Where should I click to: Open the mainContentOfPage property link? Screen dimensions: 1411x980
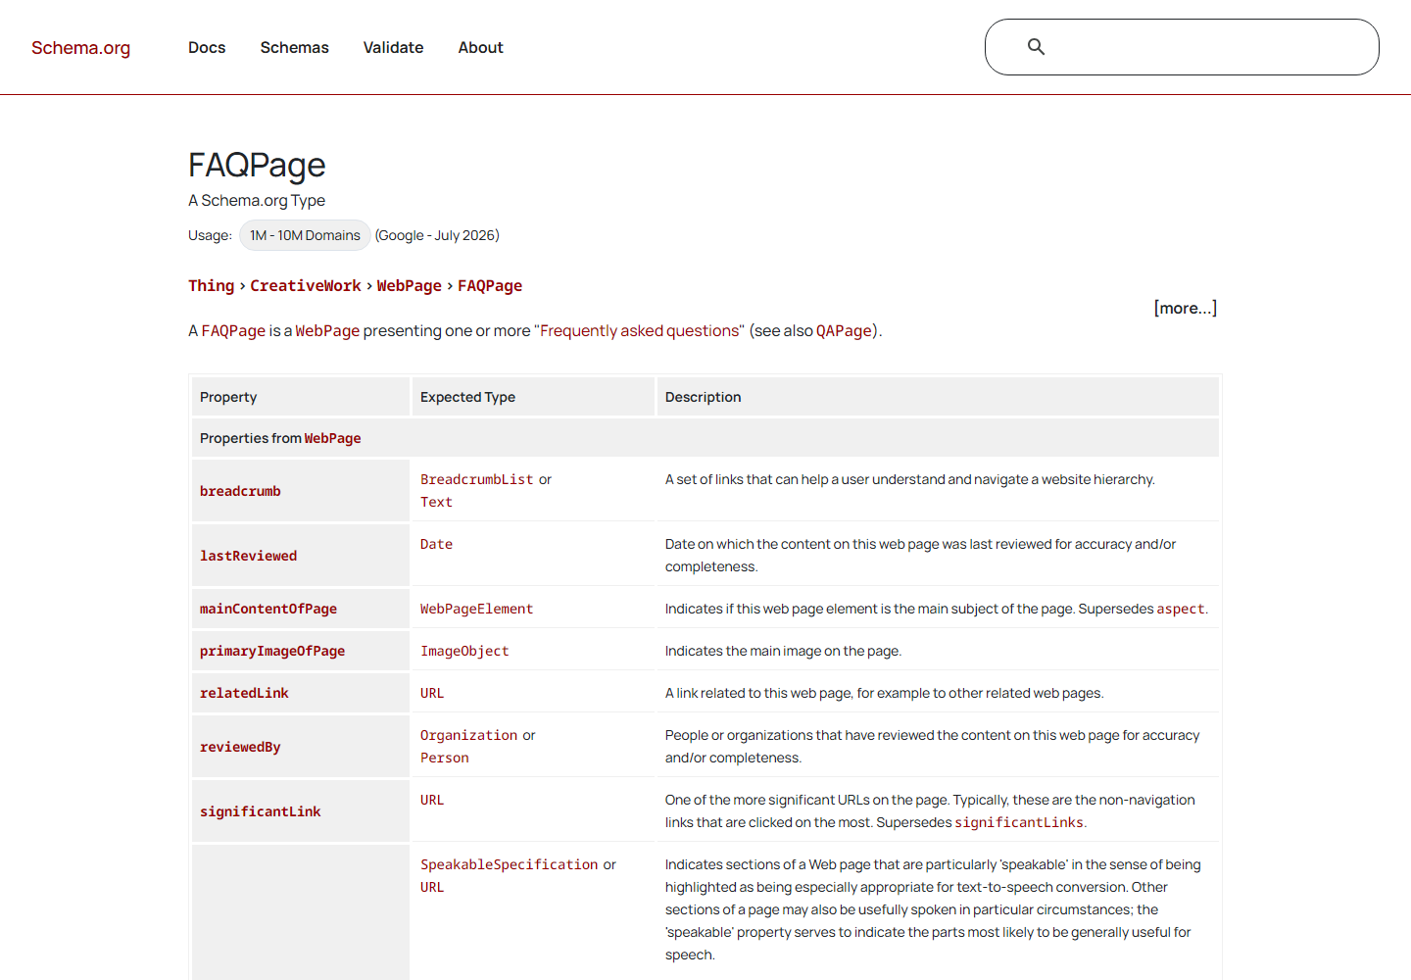[x=268, y=609]
